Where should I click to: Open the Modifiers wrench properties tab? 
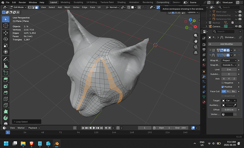(x=204, y=77)
